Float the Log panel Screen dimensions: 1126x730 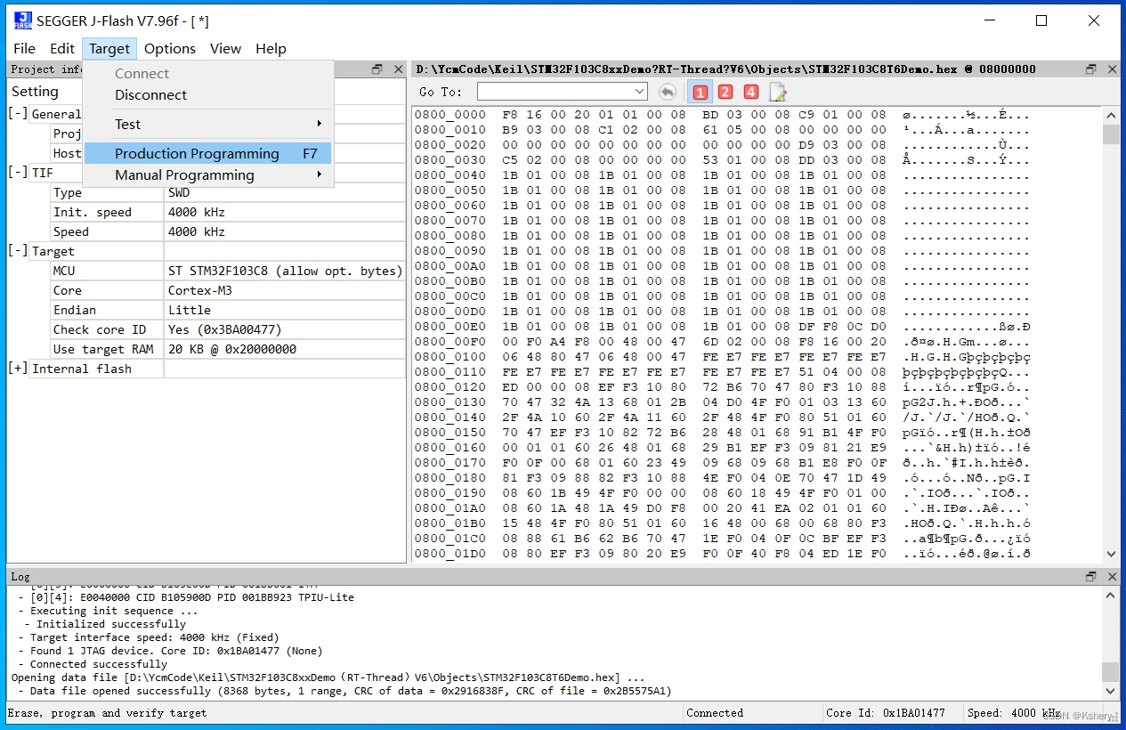pos(1091,577)
